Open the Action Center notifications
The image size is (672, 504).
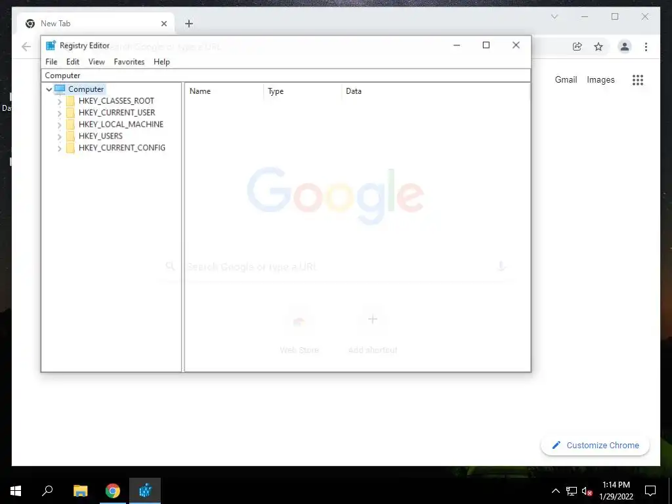pos(650,491)
